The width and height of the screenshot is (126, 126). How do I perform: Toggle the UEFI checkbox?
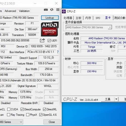(49, 41)
